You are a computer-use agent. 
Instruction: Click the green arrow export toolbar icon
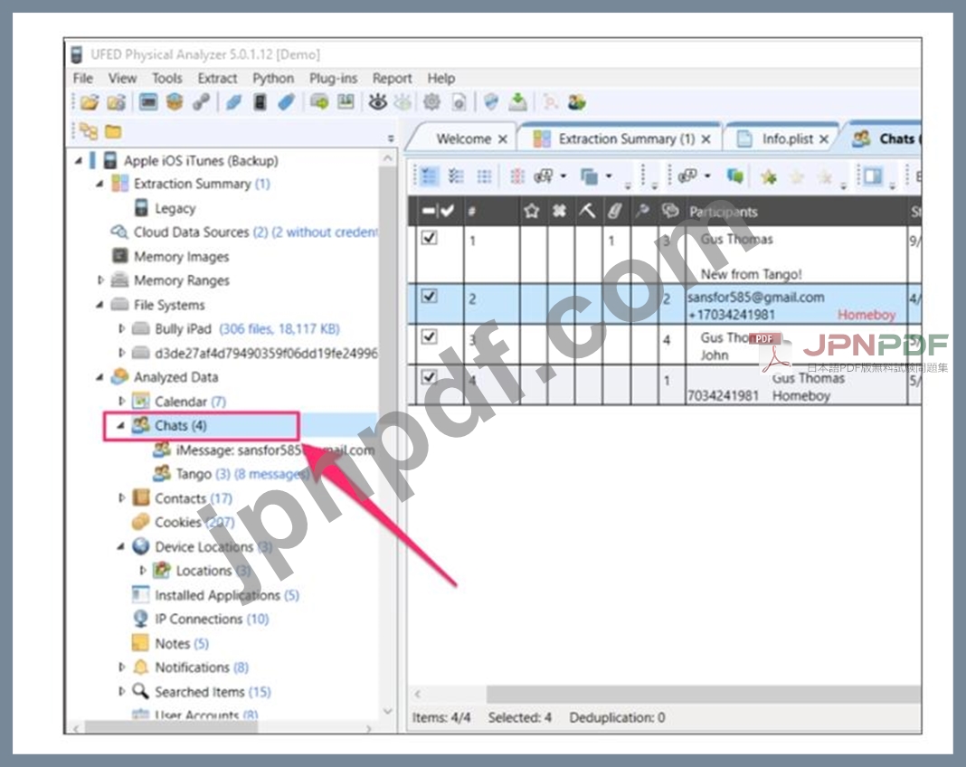[319, 101]
